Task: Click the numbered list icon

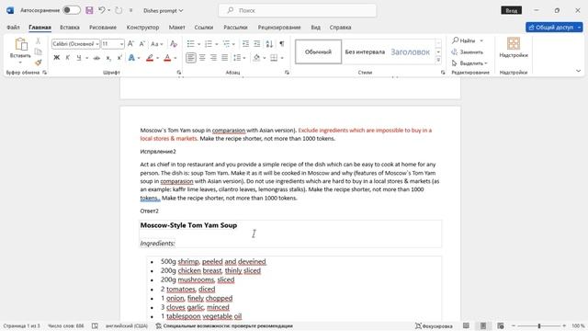Action: coord(209,44)
